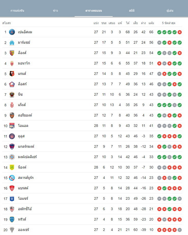The image size is (188, 235).
Task: Open the สถิติ tab
Action: pyautogui.click(x=132, y=11)
